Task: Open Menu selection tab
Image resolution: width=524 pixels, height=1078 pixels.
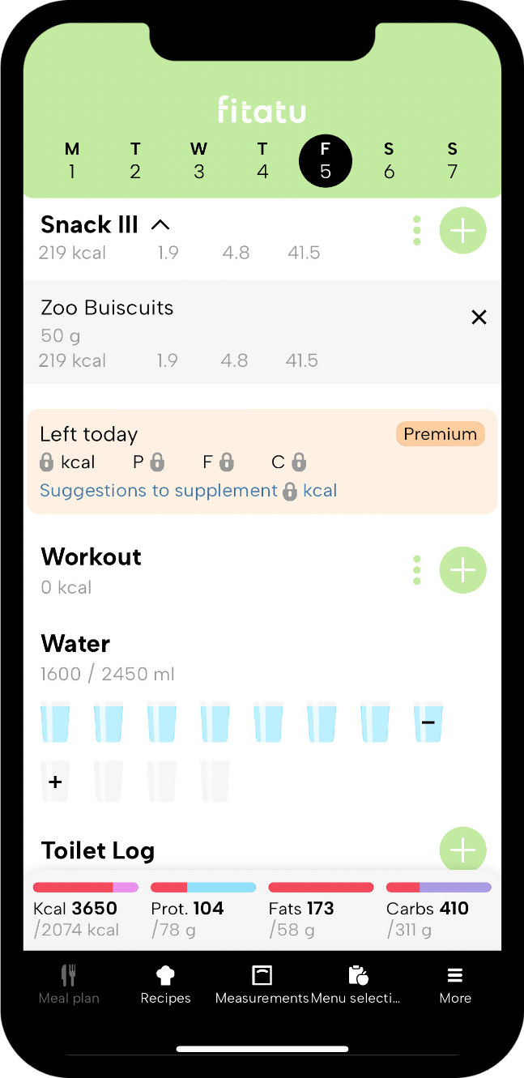Action: pyautogui.click(x=356, y=984)
